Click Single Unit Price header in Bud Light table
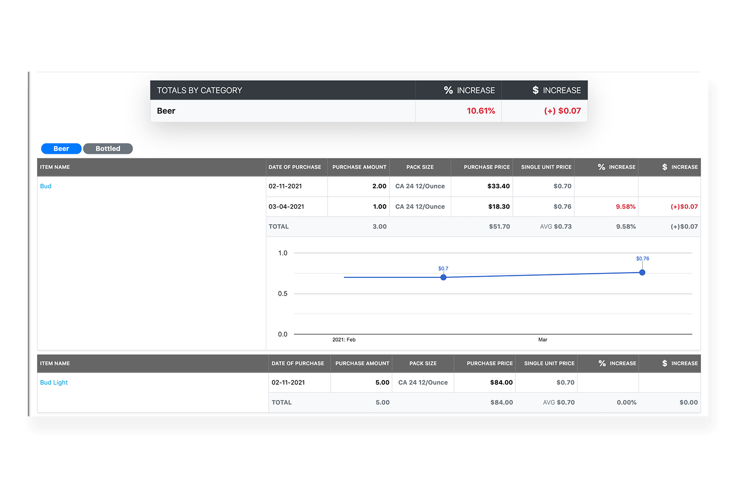The image size is (735, 486). pyautogui.click(x=549, y=364)
